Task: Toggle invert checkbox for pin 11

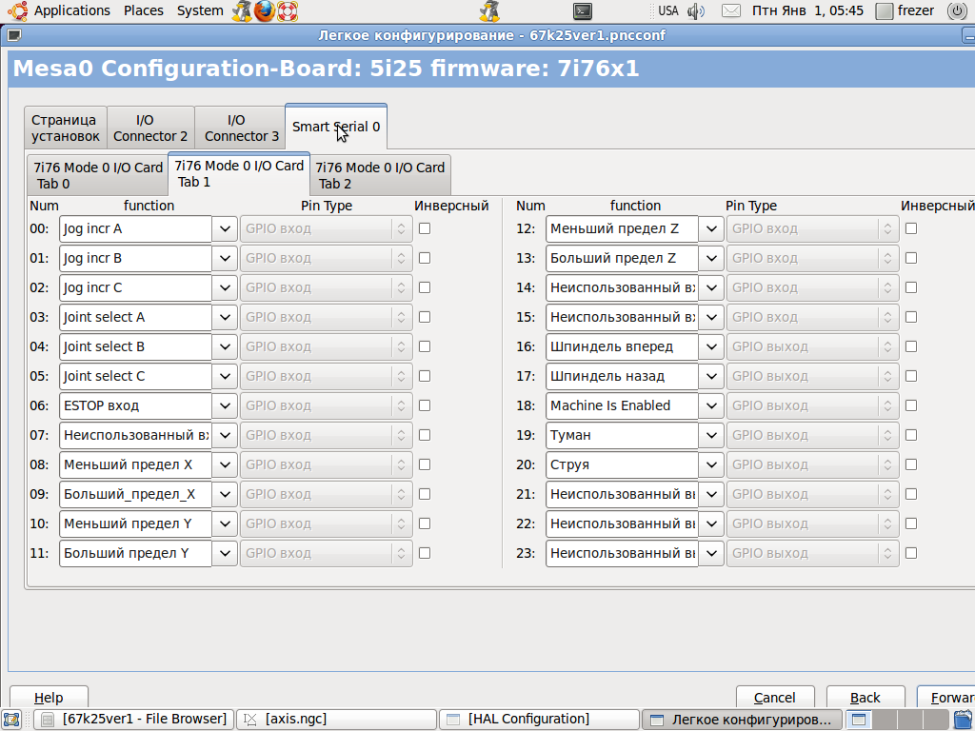Action: pyautogui.click(x=425, y=553)
